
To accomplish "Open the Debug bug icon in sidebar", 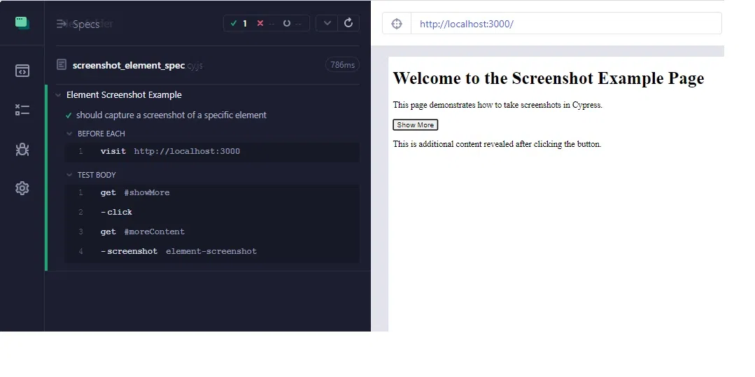I will (x=22, y=149).
